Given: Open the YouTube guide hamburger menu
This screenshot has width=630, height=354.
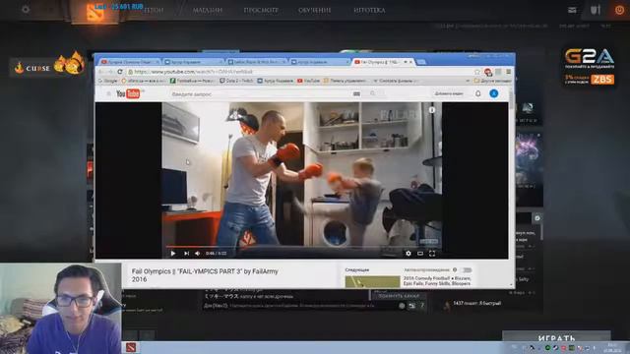Looking at the screenshot, I should pyautogui.click(x=108, y=93).
